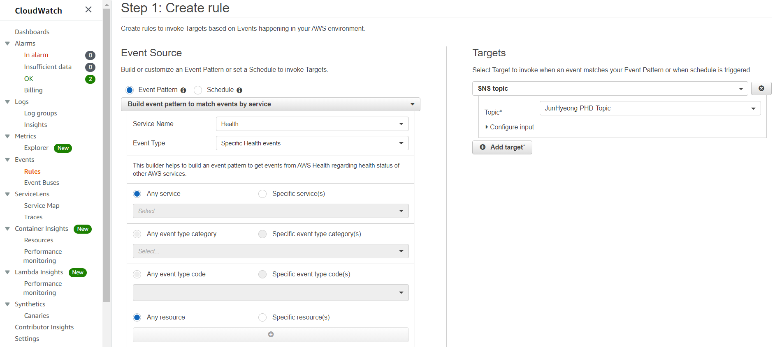Open the Service Name dropdown
Image resolution: width=775 pixels, height=347 pixels.
click(312, 124)
